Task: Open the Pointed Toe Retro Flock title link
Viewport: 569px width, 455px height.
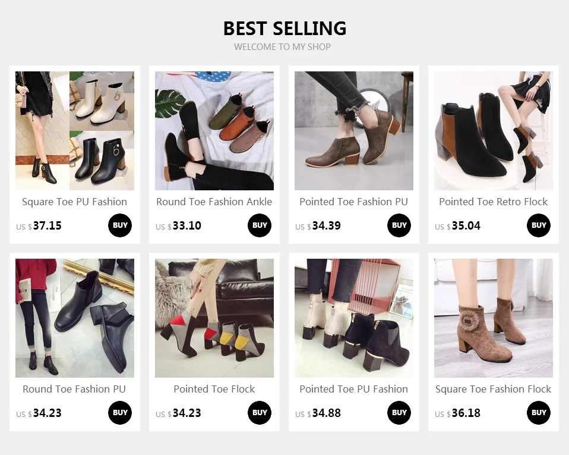Action: point(494,202)
